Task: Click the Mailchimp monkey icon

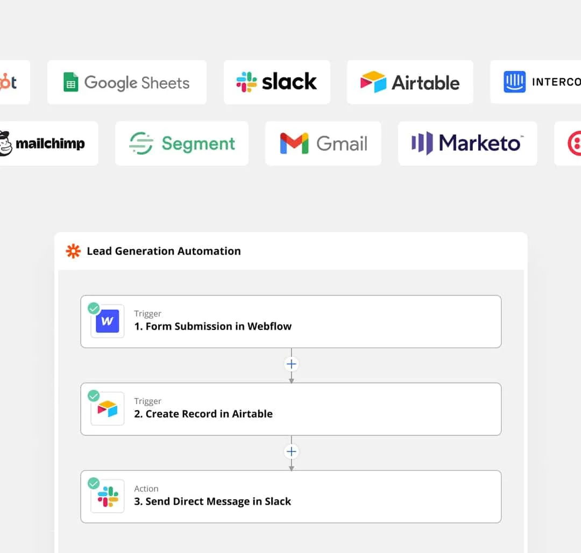Action: click(x=6, y=143)
